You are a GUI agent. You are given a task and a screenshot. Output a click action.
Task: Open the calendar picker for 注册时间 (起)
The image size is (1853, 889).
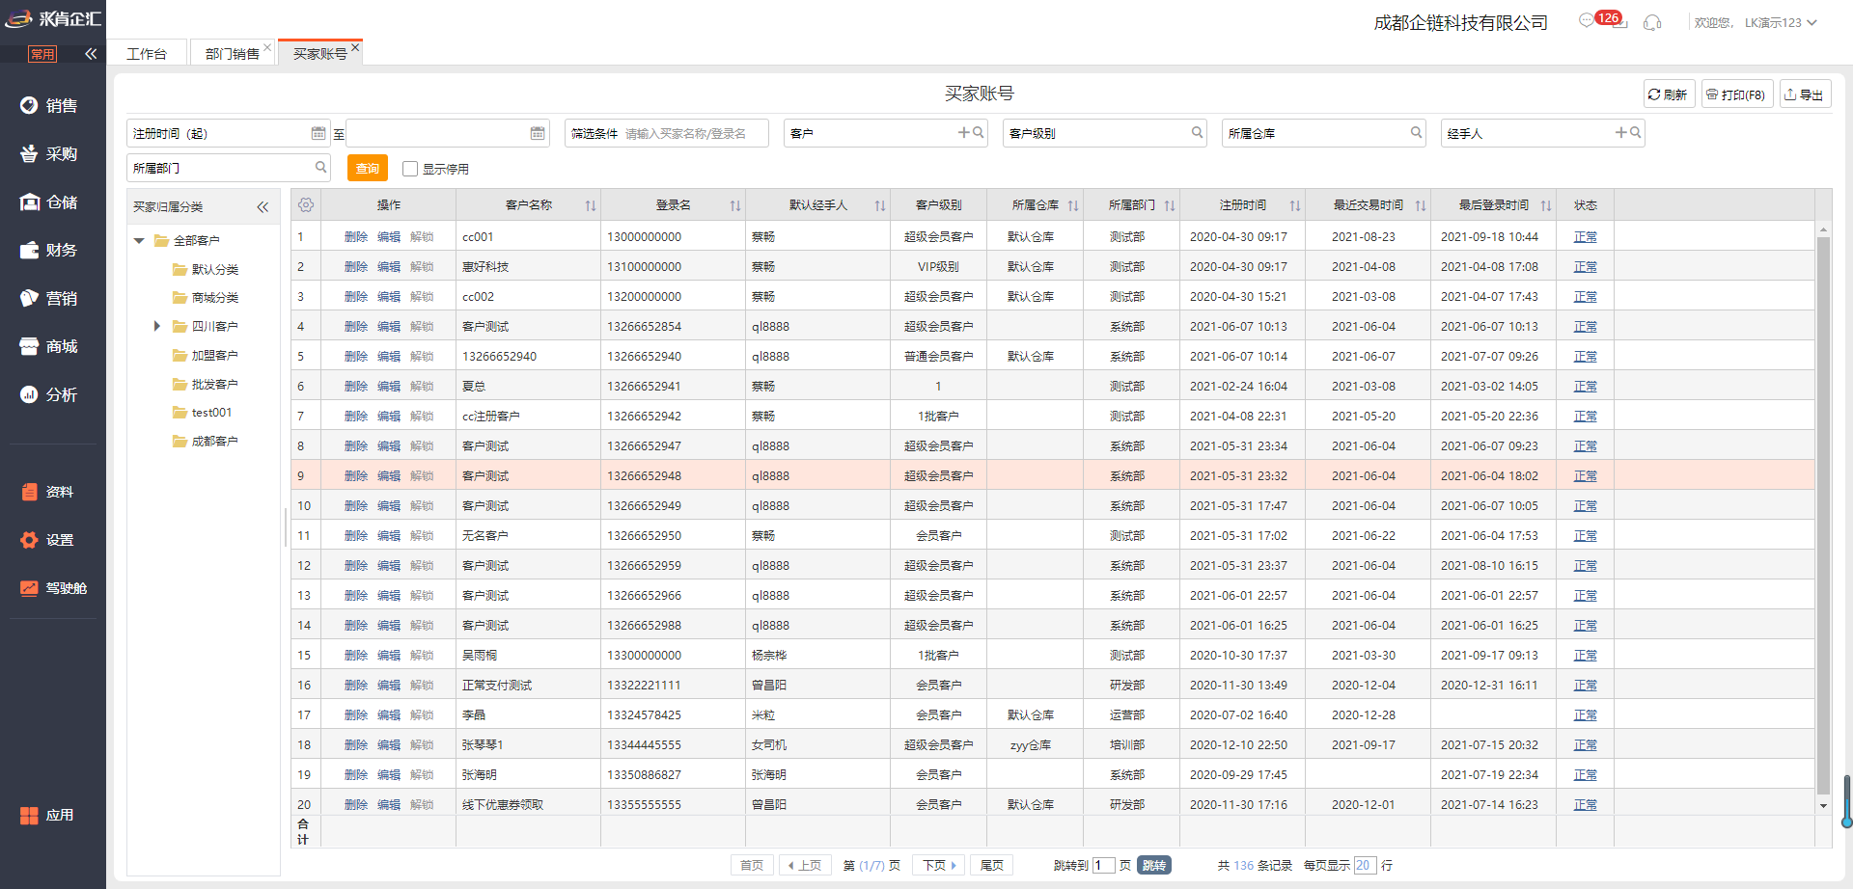pos(318,133)
